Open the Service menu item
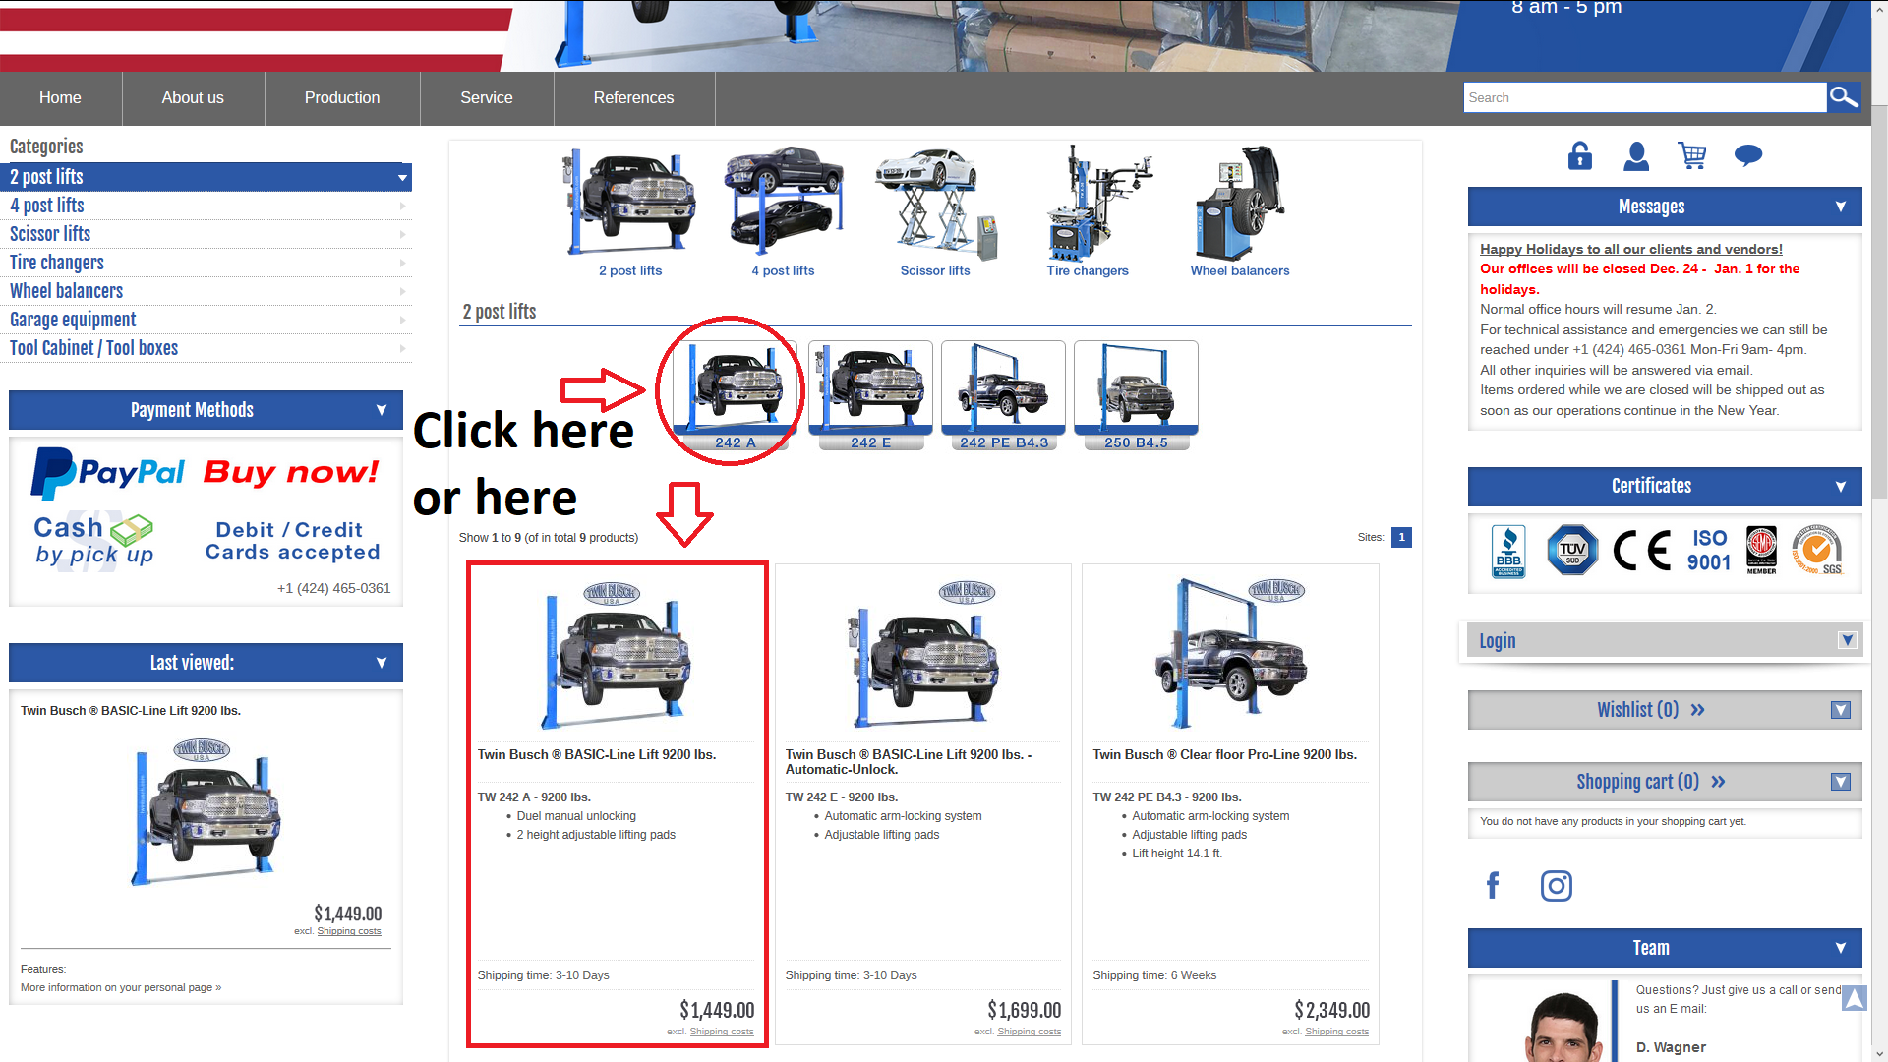Viewport: 1888px width, 1062px height. 487,97
